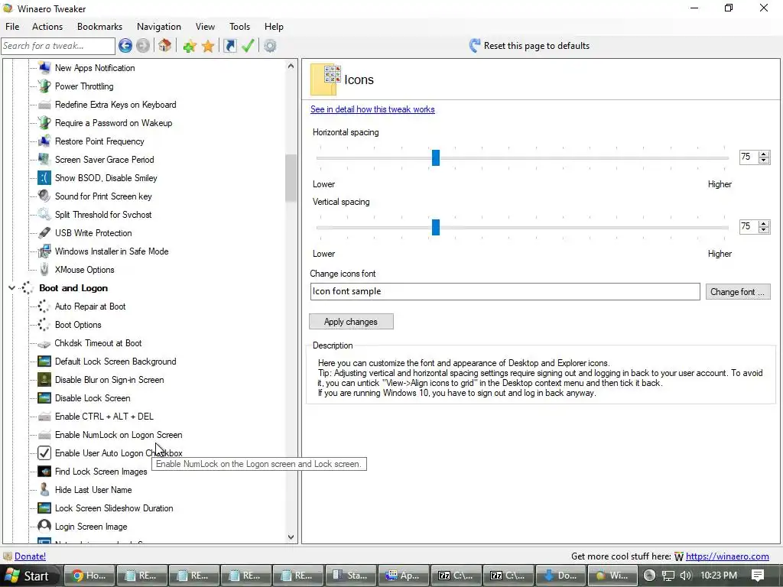
Task: Click the Forward navigation arrow icon
Action: click(143, 46)
